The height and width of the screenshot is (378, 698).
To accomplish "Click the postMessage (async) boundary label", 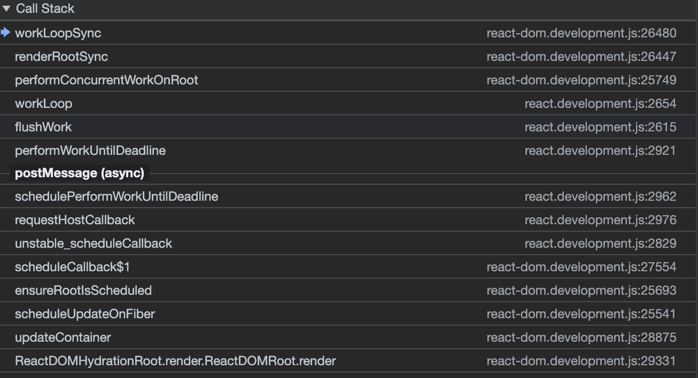I will (80, 172).
